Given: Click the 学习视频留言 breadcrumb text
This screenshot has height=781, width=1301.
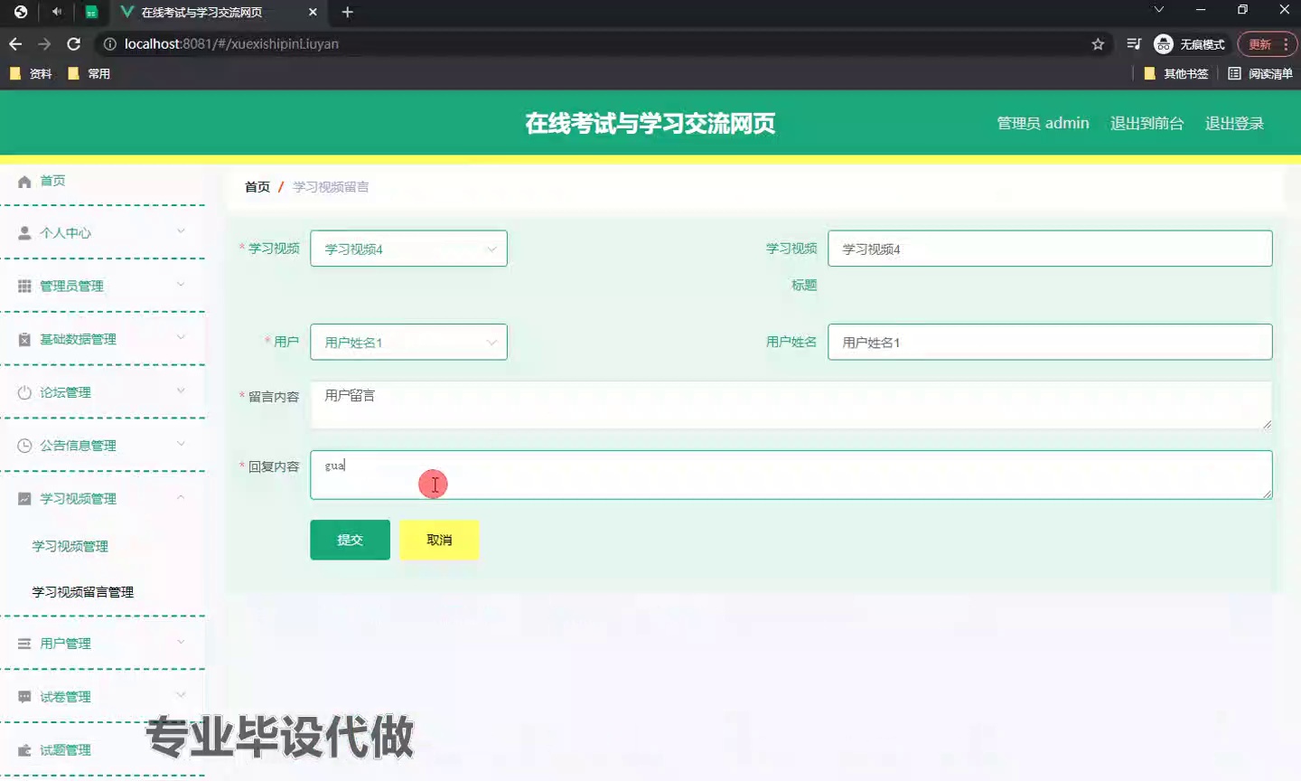Looking at the screenshot, I should click(x=331, y=187).
